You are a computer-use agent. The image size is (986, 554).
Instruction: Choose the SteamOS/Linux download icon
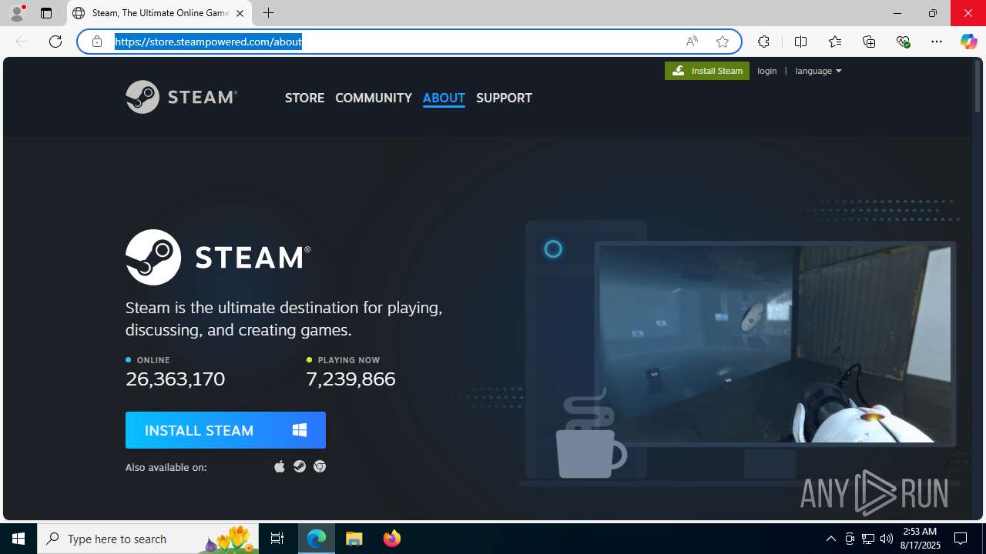pos(300,466)
